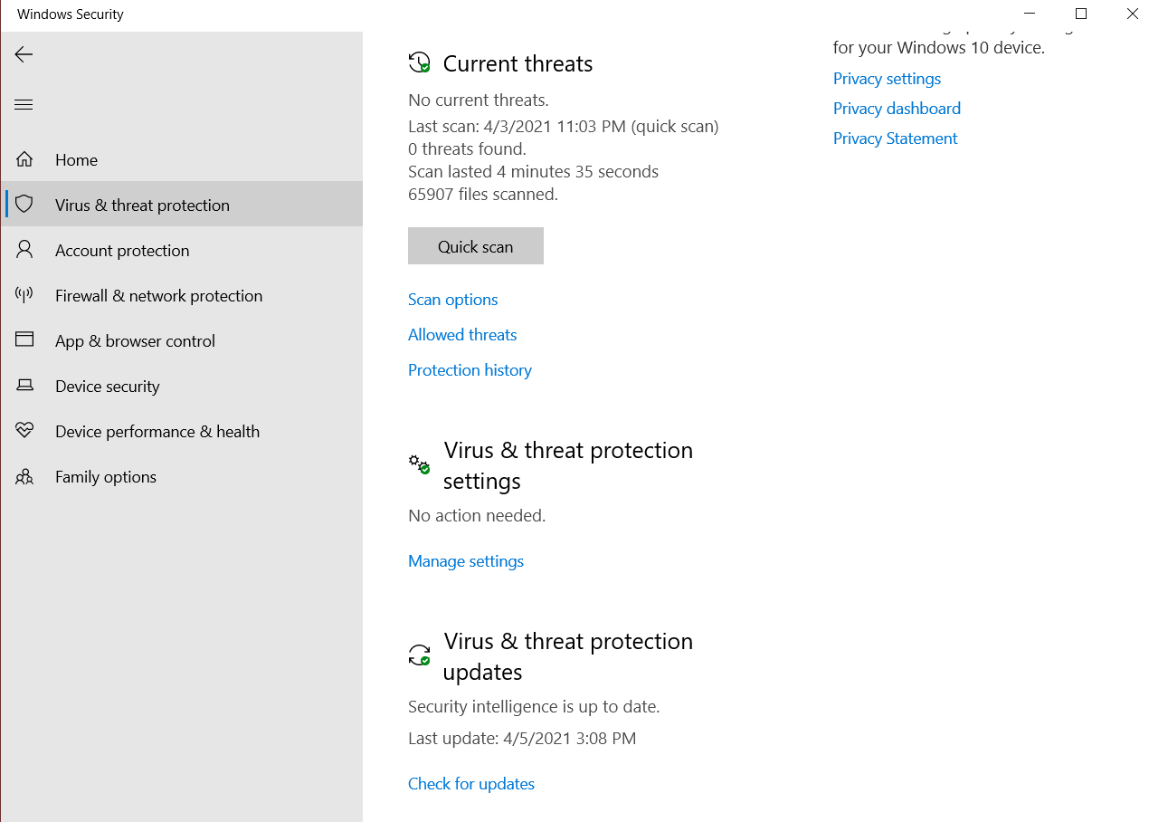Start a Quick scan
The height and width of the screenshot is (822, 1149).
(475, 246)
